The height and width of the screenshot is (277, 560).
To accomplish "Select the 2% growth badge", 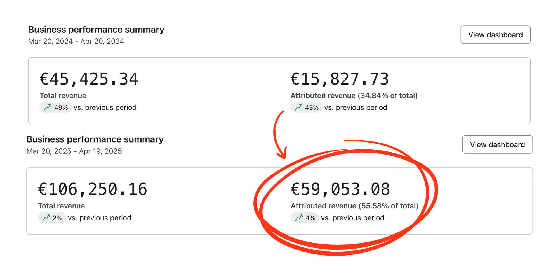I will [52, 218].
